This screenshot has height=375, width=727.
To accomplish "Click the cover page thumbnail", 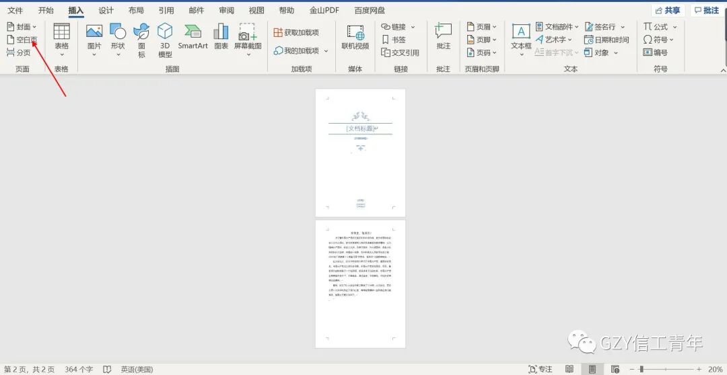I will [360, 153].
